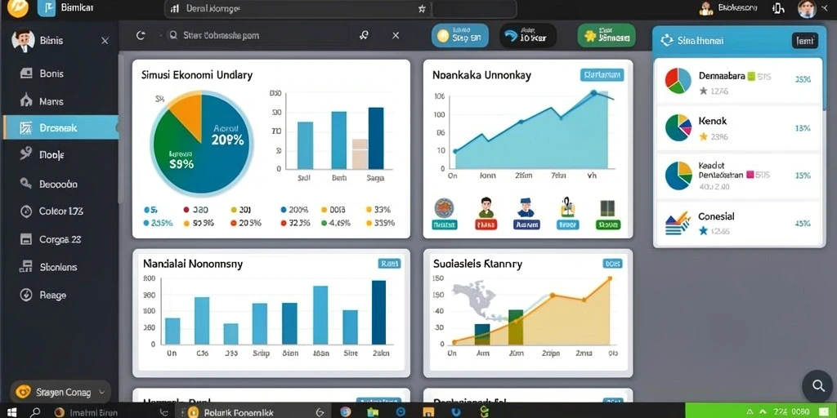This screenshot has height=418, width=837.
Task: Click the blue-cap person avatar under line chart
Action: 526,207
